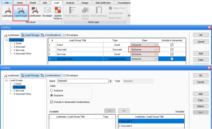Viewport: 212px width, 129px height.
Task: Click the Delete Wind command
Action: click(117, 8)
